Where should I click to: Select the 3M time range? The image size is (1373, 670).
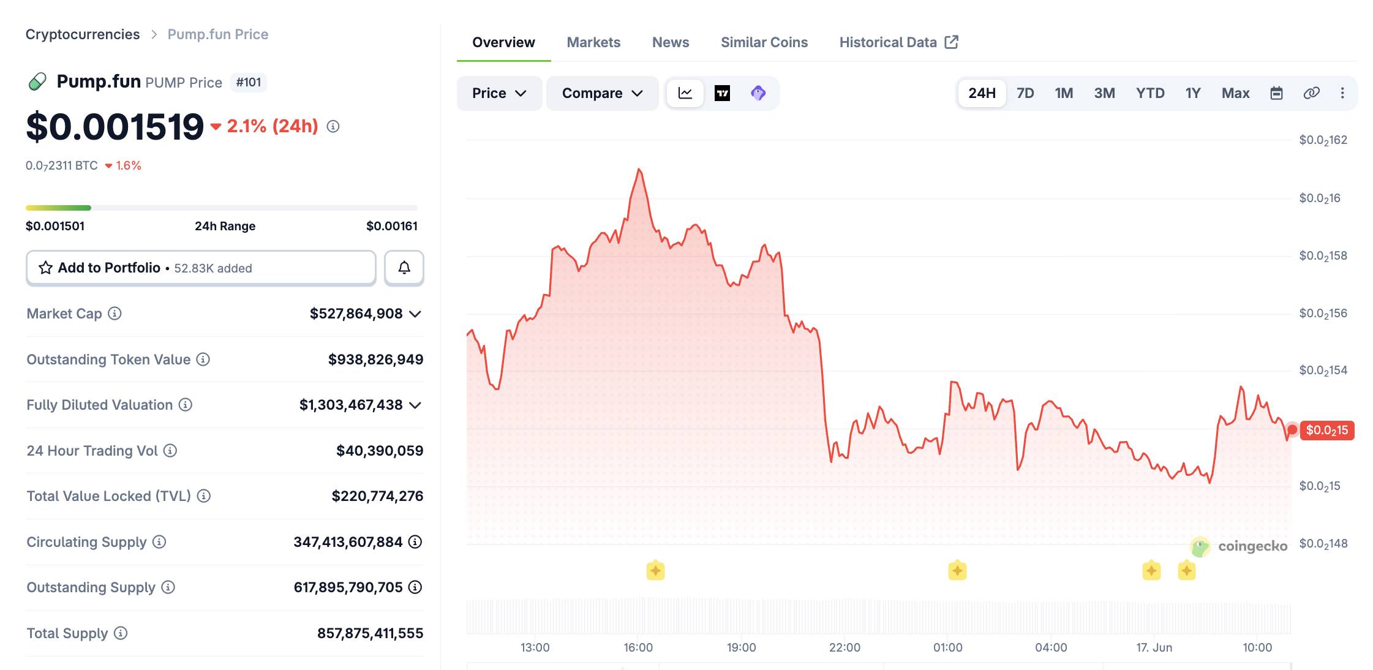click(x=1104, y=93)
